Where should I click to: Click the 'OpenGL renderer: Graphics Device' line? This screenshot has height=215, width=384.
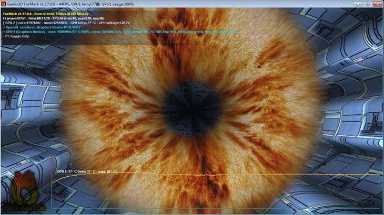(42, 27)
